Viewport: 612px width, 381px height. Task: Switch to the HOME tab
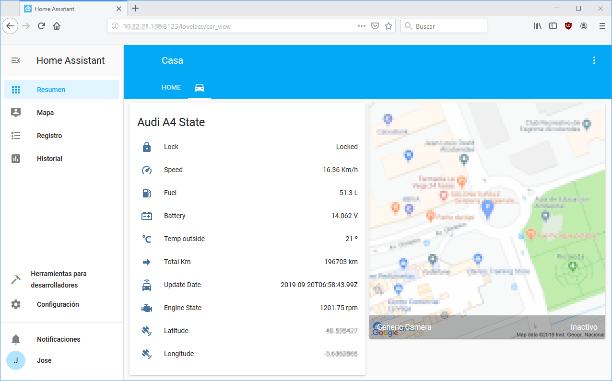pyautogui.click(x=171, y=88)
